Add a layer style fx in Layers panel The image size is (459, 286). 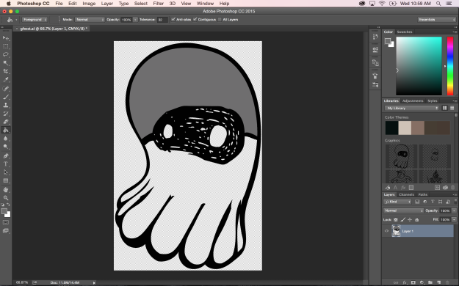point(405,282)
